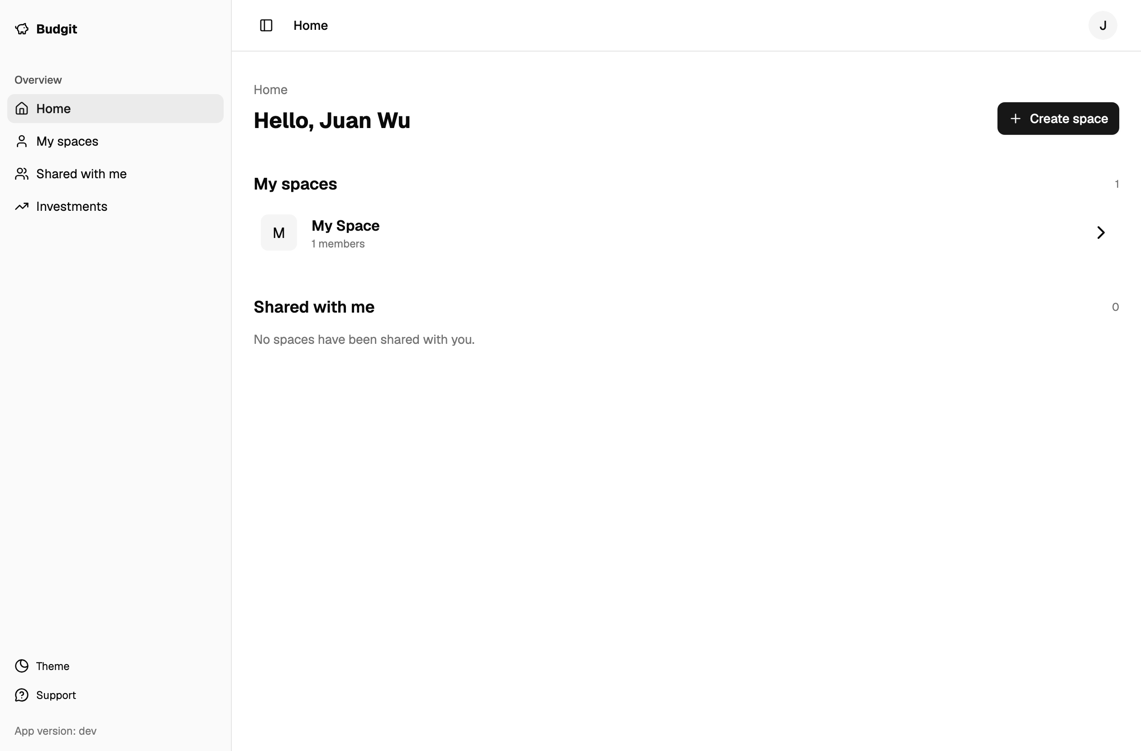Image resolution: width=1141 pixels, height=751 pixels.
Task: Click the Investments trending arrow icon
Action: tap(22, 206)
